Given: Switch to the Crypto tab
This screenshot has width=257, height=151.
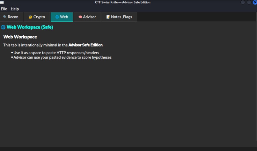Looking at the screenshot, I should pyautogui.click(x=37, y=17).
